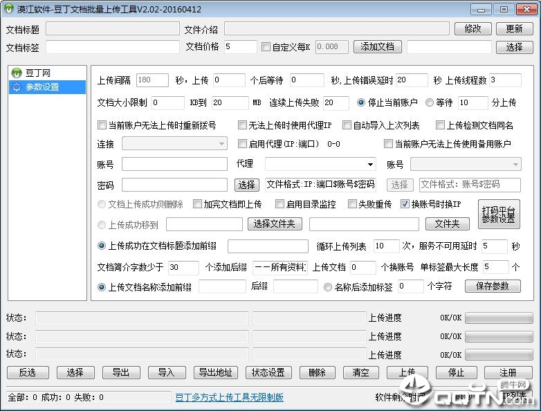Click the second 上传进度 progress bar
541x411 pixels.
tap(499, 336)
